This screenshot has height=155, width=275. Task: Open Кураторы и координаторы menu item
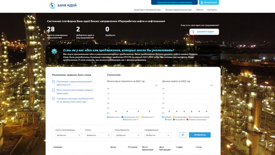tap(147, 10)
